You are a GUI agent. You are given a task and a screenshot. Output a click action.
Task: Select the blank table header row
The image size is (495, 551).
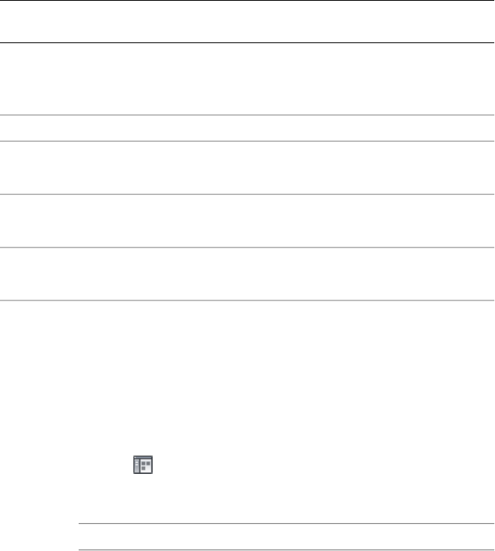[247, 22]
